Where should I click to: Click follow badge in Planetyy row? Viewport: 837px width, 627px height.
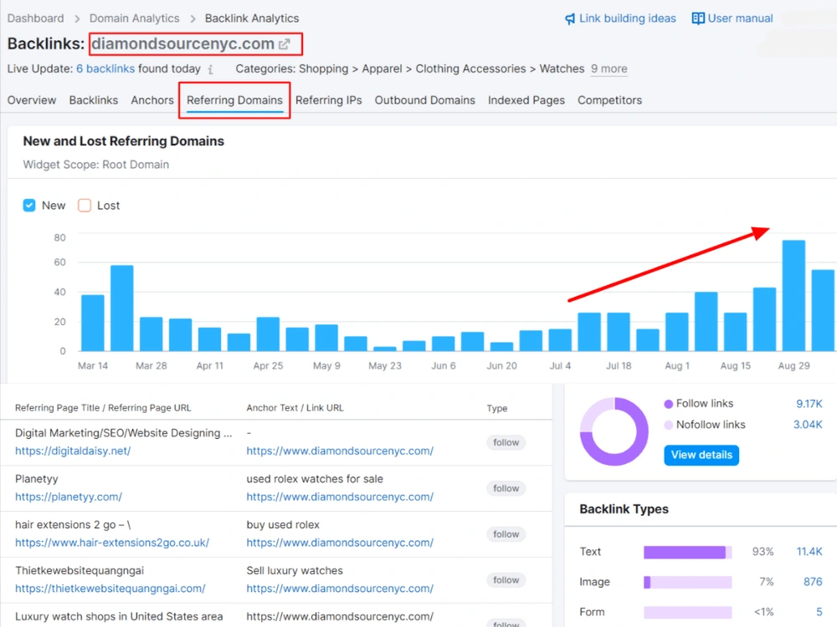pyautogui.click(x=506, y=488)
